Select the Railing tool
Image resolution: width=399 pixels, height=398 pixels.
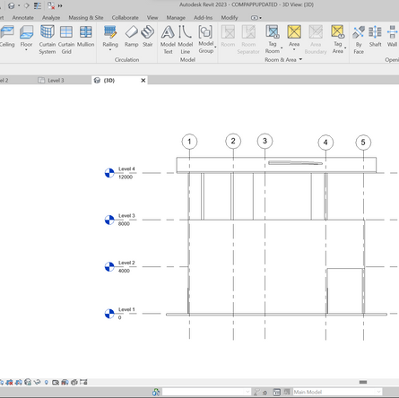110,37
